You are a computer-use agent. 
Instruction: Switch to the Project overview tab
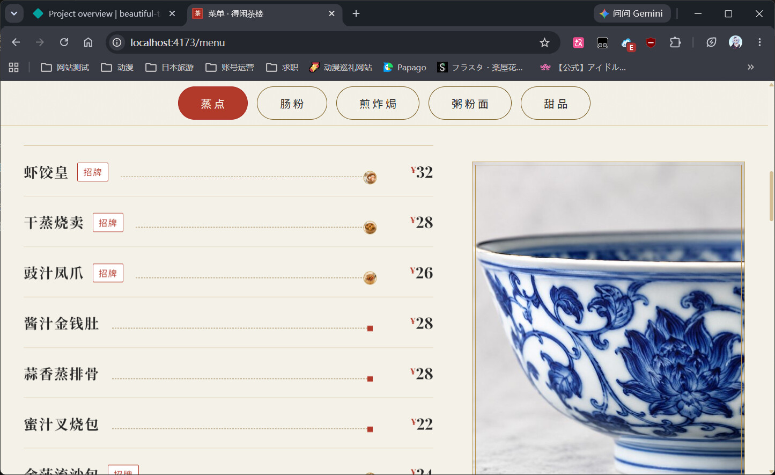pyautogui.click(x=104, y=13)
